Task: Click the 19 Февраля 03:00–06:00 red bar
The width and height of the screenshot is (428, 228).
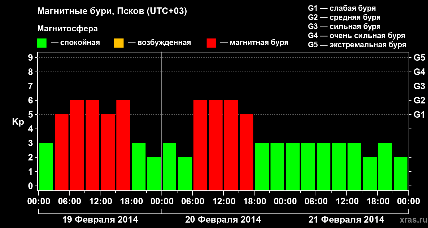Action: 62,152
